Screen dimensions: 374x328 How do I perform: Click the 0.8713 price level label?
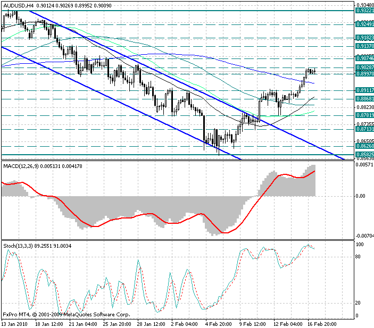364,129
